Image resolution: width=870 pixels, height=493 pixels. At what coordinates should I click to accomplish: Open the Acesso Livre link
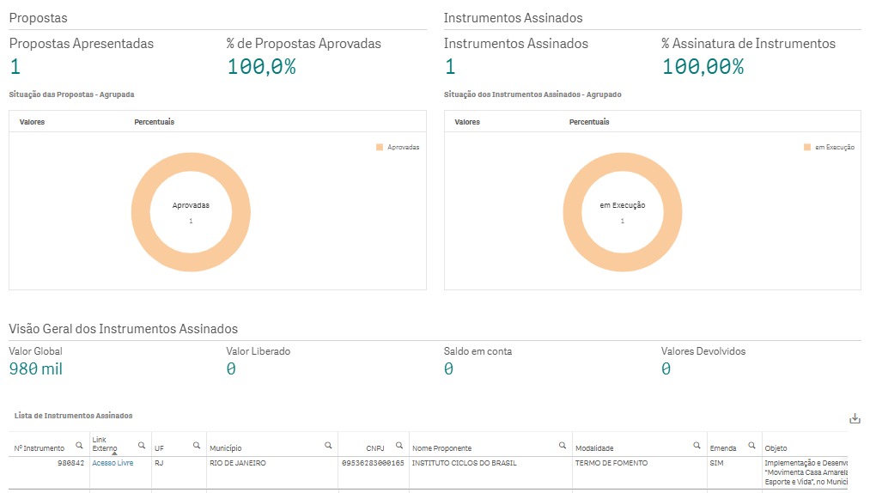pyautogui.click(x=113, y=463)
